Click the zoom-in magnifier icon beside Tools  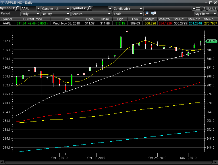(147, 14)
